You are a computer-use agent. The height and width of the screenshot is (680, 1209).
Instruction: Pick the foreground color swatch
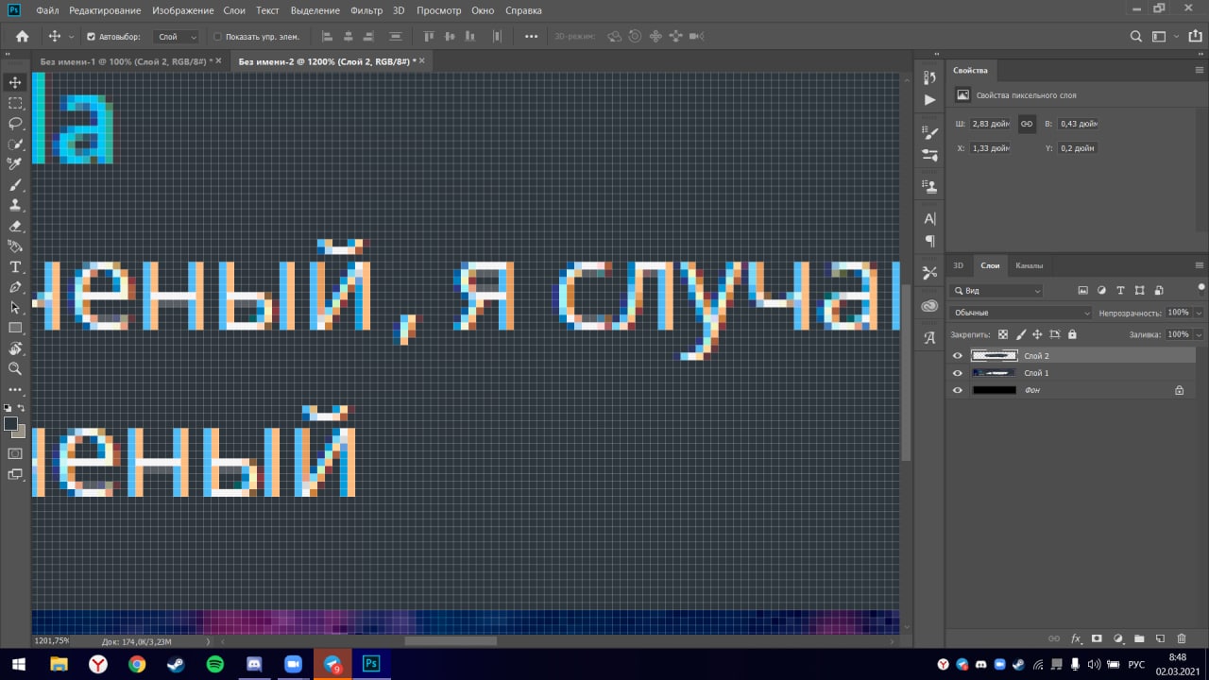[10, 424]
